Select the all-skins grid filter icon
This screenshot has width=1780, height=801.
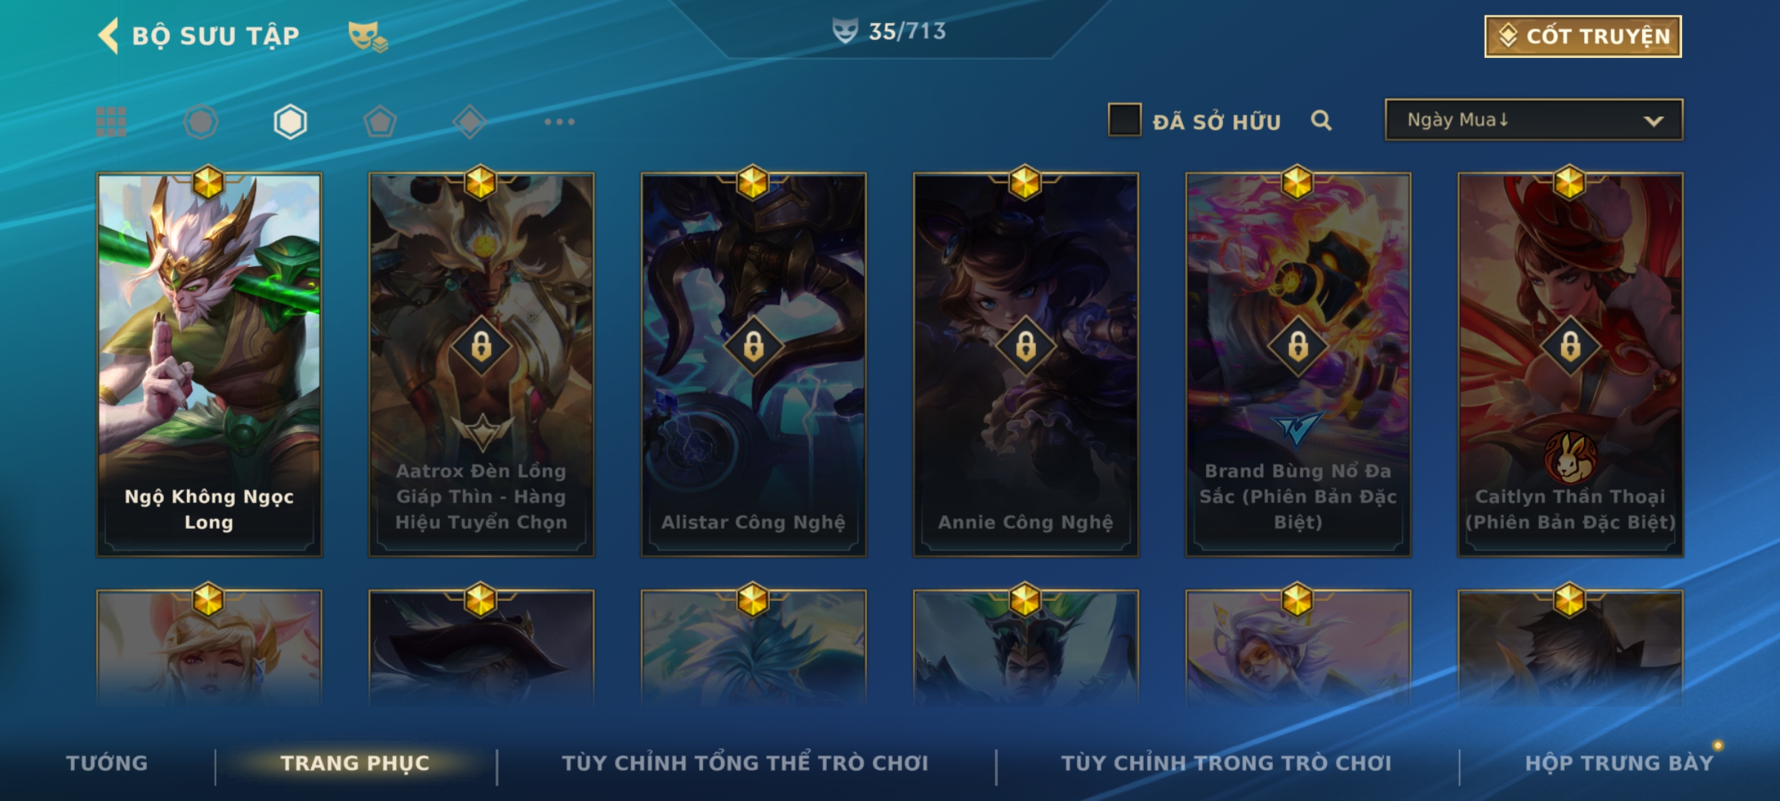tap(111, 122)
